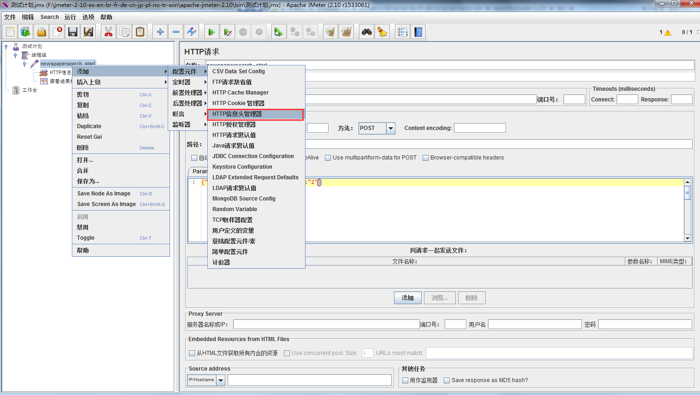Collapse the newspapersearch_start tree node
This screenshot has width=700, height=395.
point(25,64)
